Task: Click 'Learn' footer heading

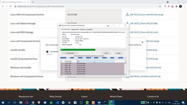Action: click(x=84, y=97)
